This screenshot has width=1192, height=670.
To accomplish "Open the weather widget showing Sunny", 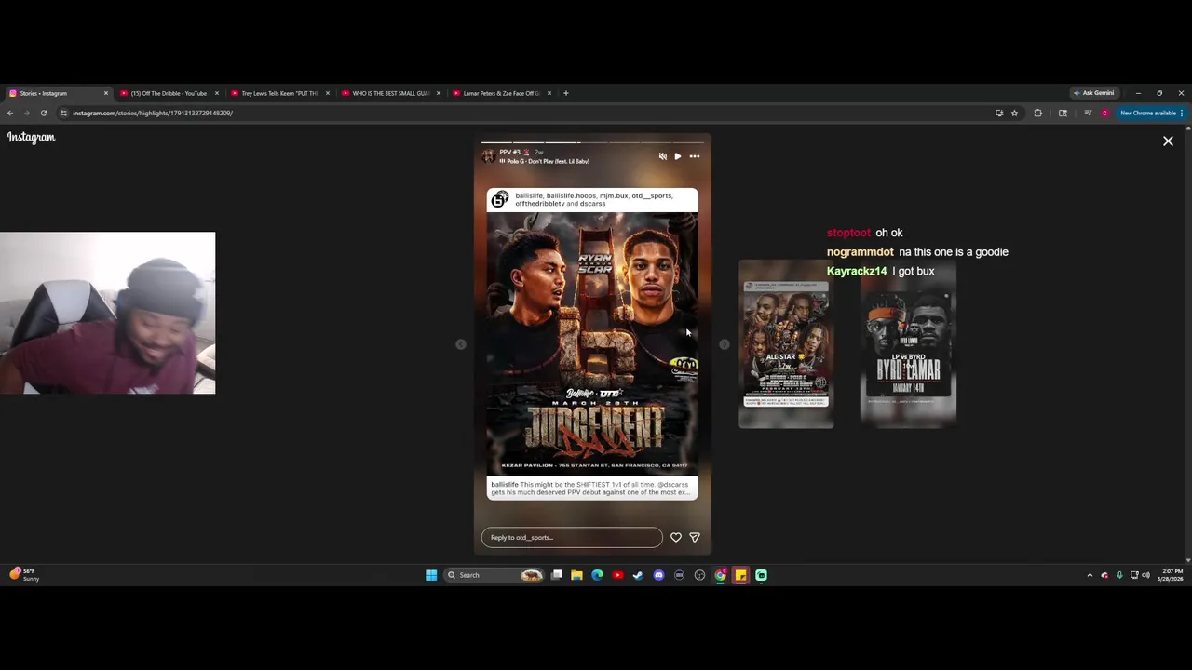I will click(25, 575).
